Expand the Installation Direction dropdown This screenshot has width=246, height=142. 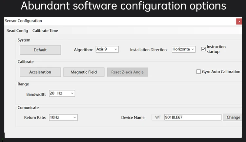[x=184, y=49]
